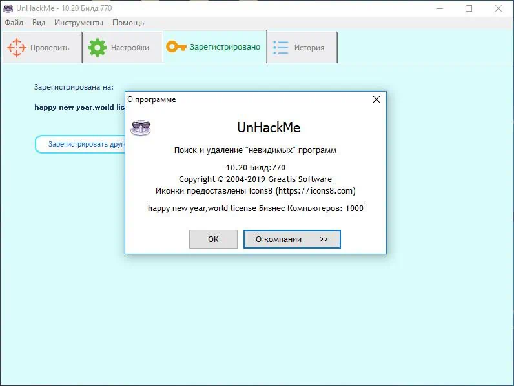514x386 pixels.
Task: Open the Вид menu
Action: (x=39, y=23)
